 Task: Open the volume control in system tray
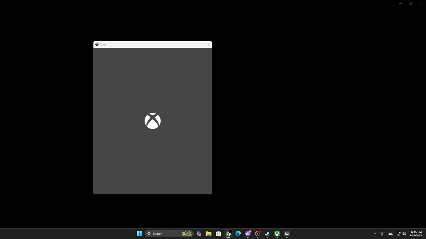(404, 234)
